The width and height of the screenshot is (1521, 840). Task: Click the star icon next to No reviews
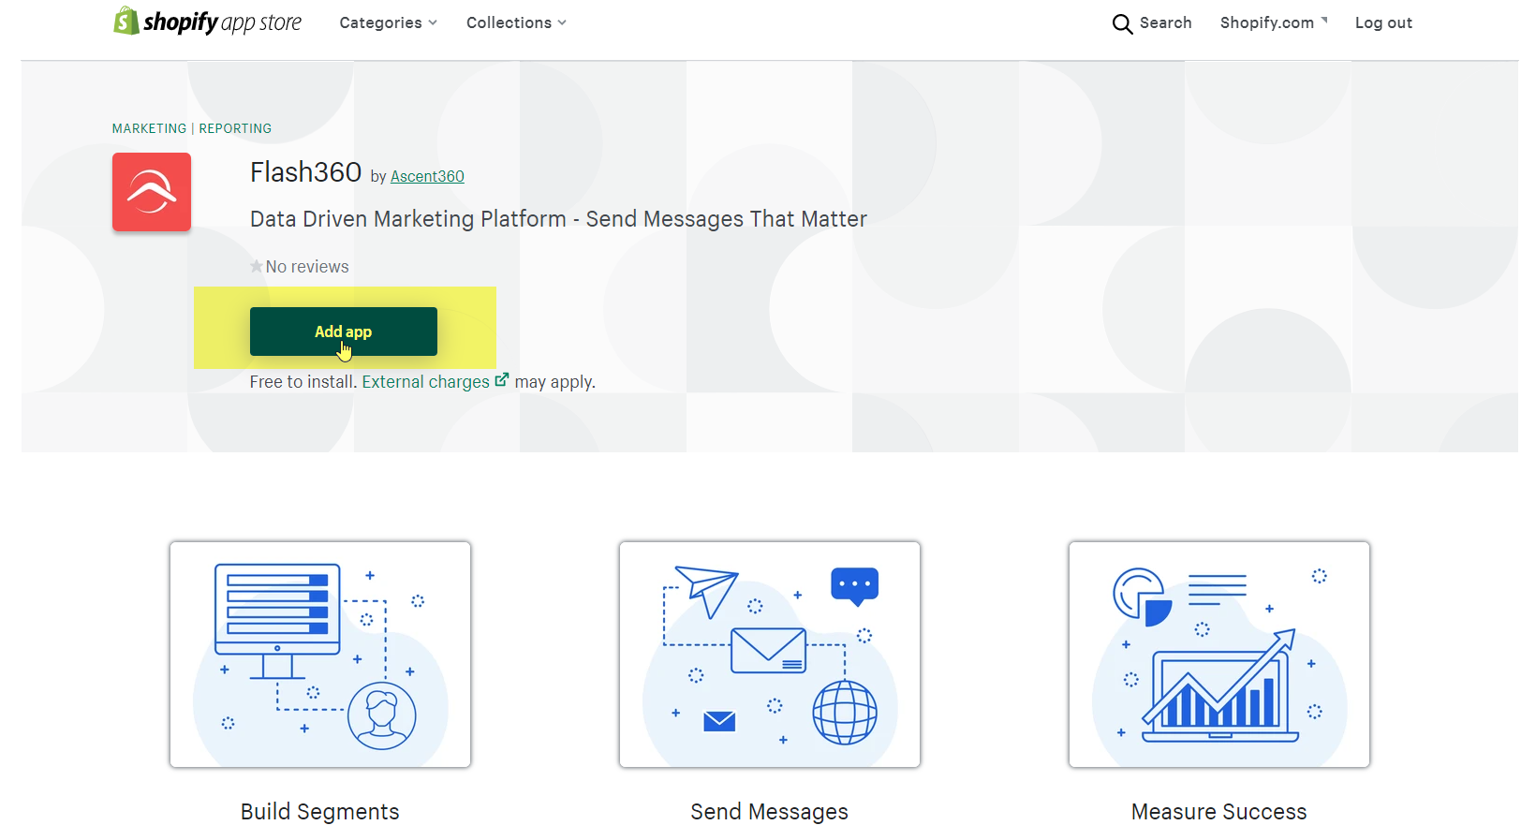point(257,267)
